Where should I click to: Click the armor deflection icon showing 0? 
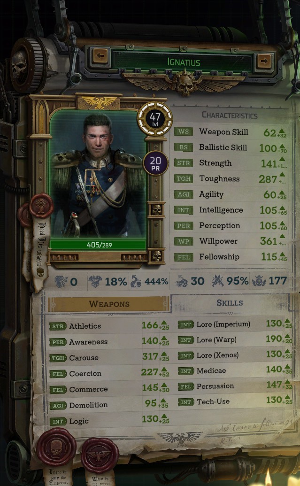[x=61, y=281]
